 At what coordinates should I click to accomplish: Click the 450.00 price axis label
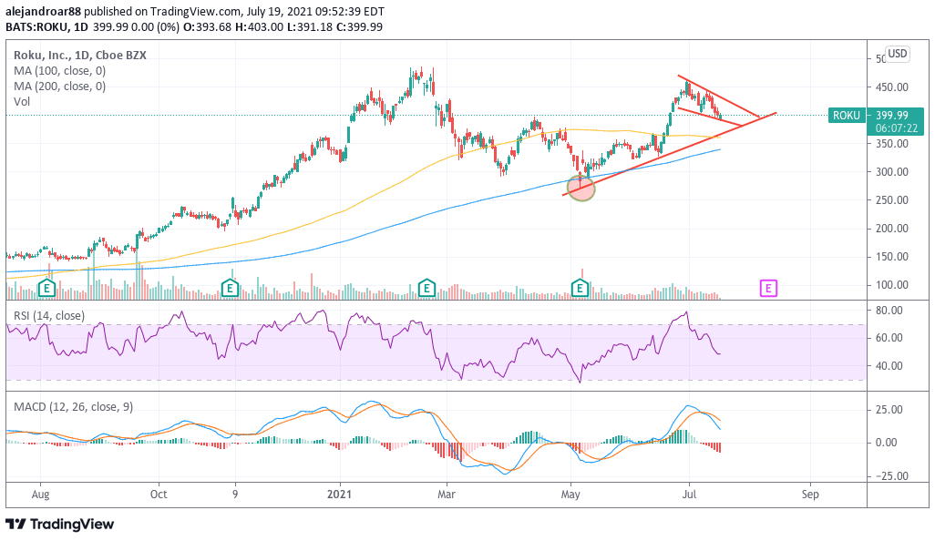click(x=892, y=87)
